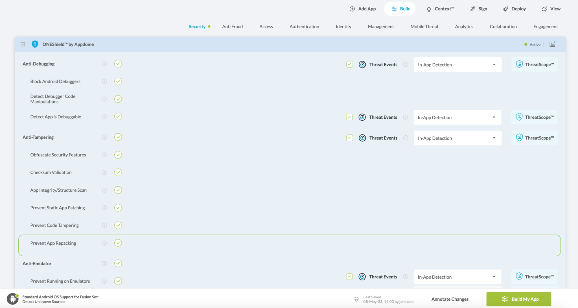Screen dimensions: 578x308
Task: Click info icon next to Checksum Validation
Action: [104, 172]
